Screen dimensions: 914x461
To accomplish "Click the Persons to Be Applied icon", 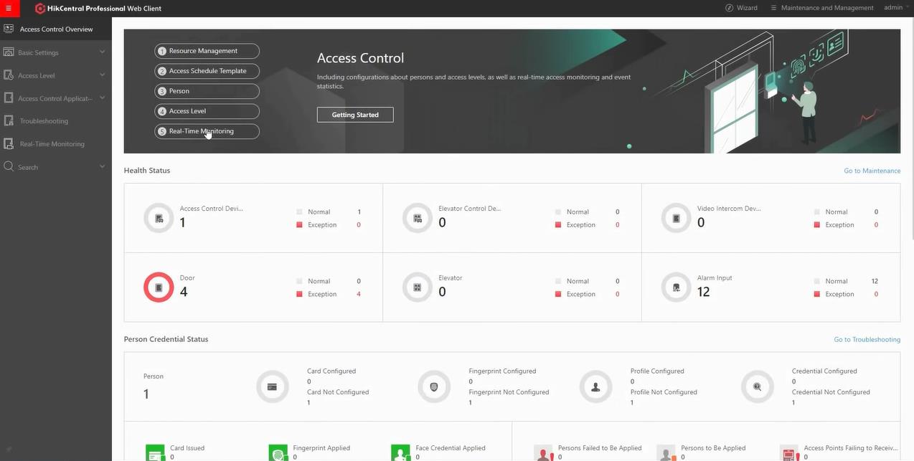I will [666, 453].
